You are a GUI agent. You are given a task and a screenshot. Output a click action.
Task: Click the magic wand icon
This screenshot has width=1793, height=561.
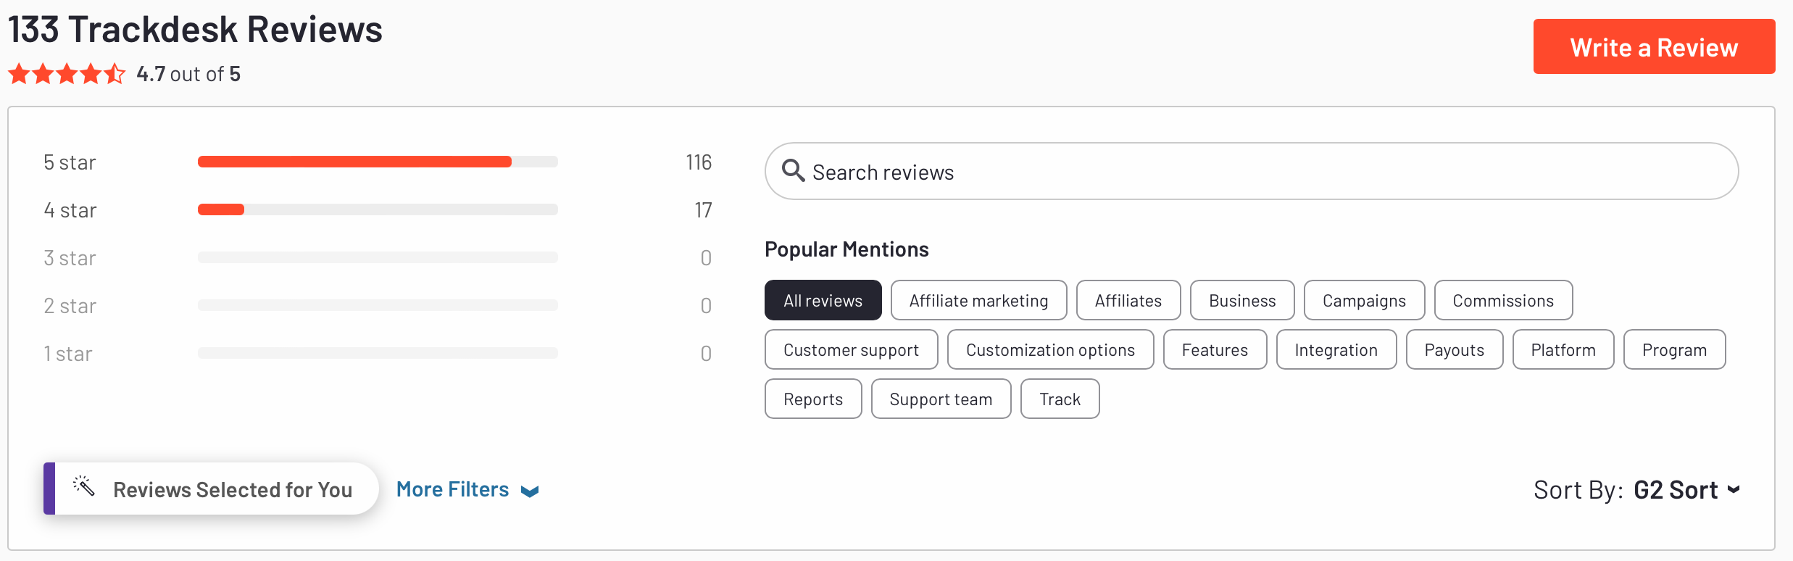(x=84, y=486)
